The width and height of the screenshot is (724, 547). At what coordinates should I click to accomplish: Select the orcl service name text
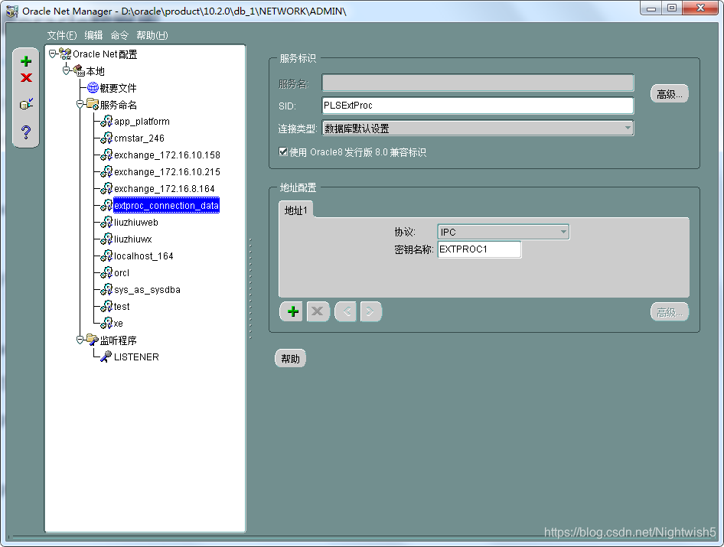point(122,273)
